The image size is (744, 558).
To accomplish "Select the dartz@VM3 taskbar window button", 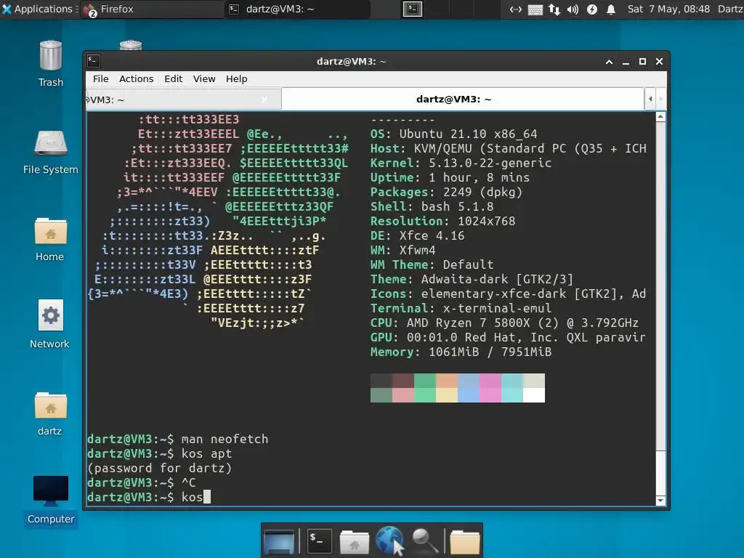I will coord(297,9).
